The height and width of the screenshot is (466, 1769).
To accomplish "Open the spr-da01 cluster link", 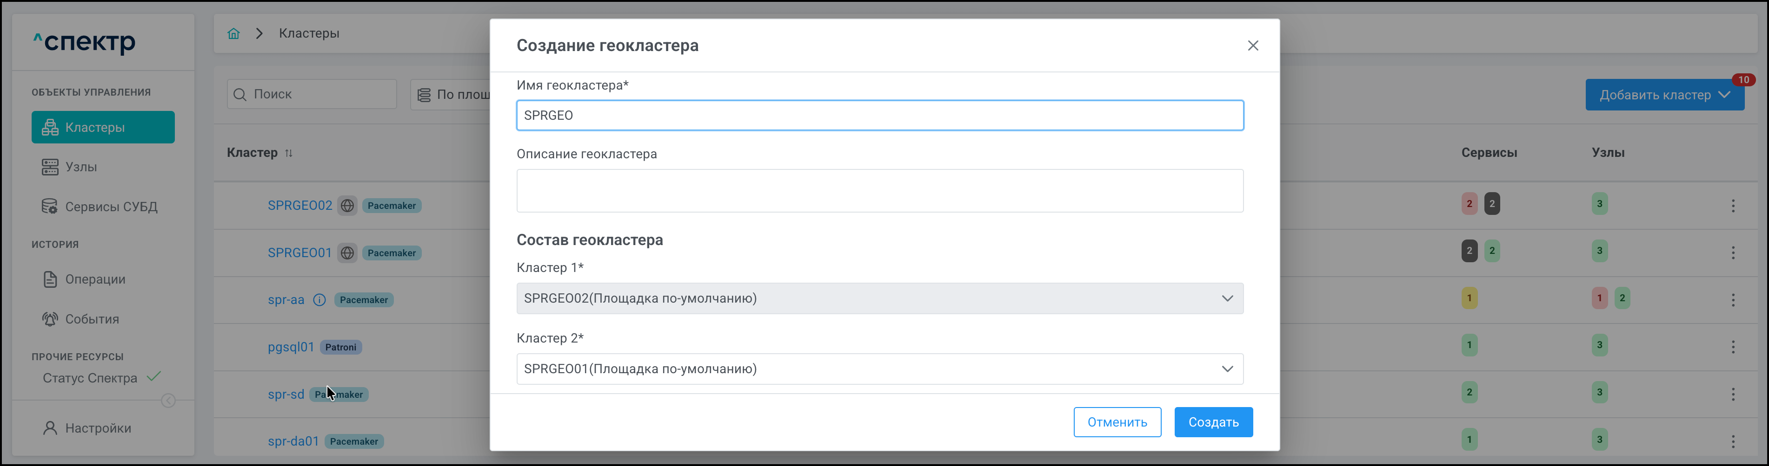I will pyautogui.click(x=293, y=441).
